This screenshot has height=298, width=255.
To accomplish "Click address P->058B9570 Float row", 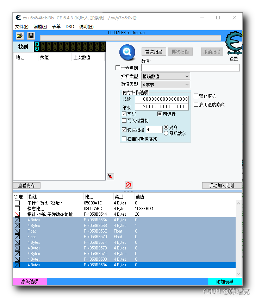I will point(95,237).
